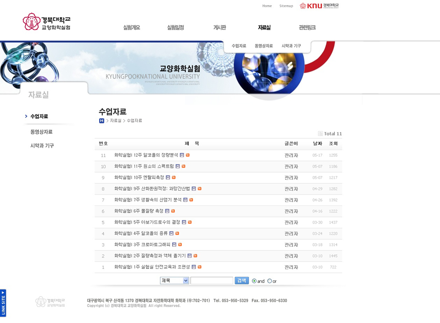Open the 게시판 main menu

coord(220,28)
